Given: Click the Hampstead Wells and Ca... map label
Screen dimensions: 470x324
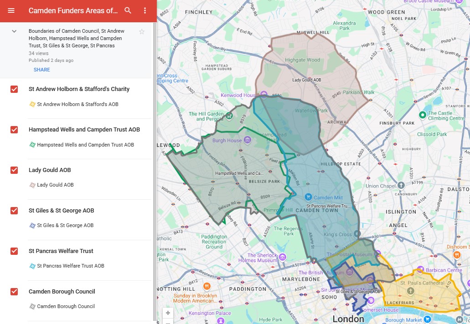Looking at the screenshot, I should pos(239,173).
